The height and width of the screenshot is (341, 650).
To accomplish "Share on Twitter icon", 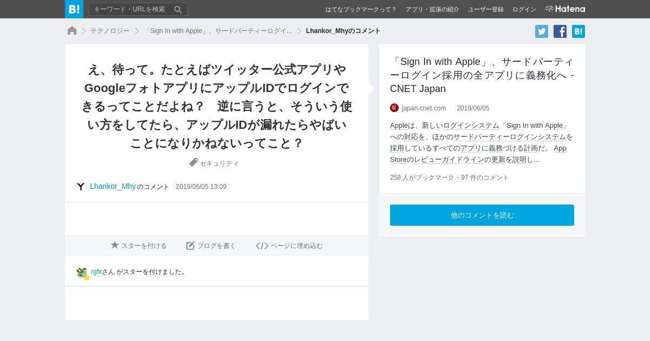I will (542, 31).
